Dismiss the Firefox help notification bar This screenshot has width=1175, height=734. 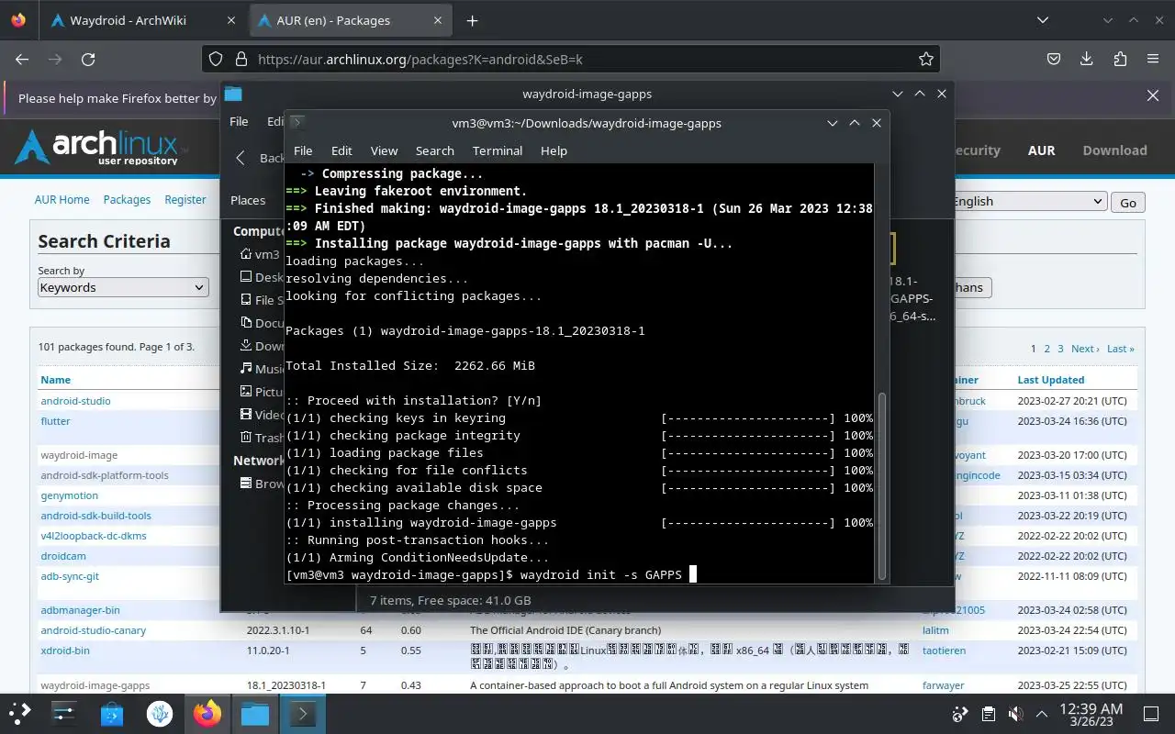point(1153,95)
